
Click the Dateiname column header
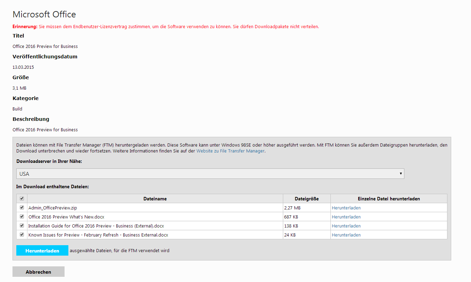click(155, 199)
